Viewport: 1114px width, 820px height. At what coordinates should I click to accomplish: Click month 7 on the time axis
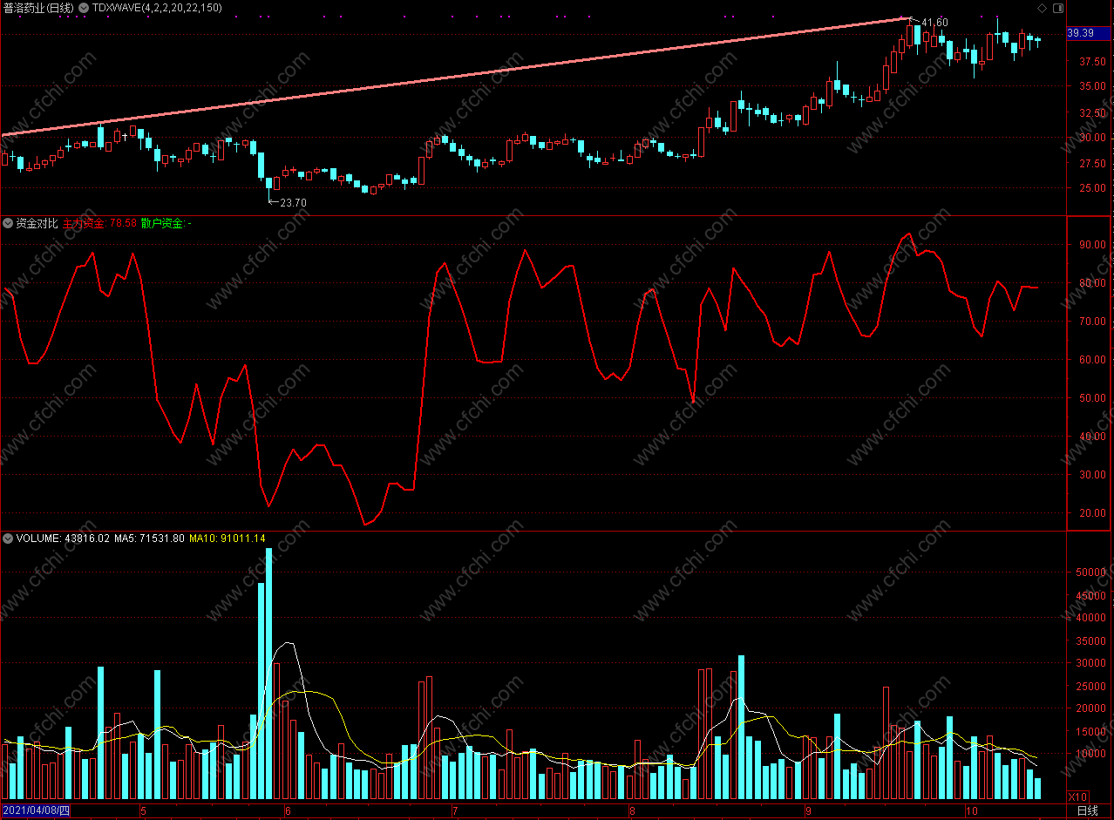tap(454, 811)
